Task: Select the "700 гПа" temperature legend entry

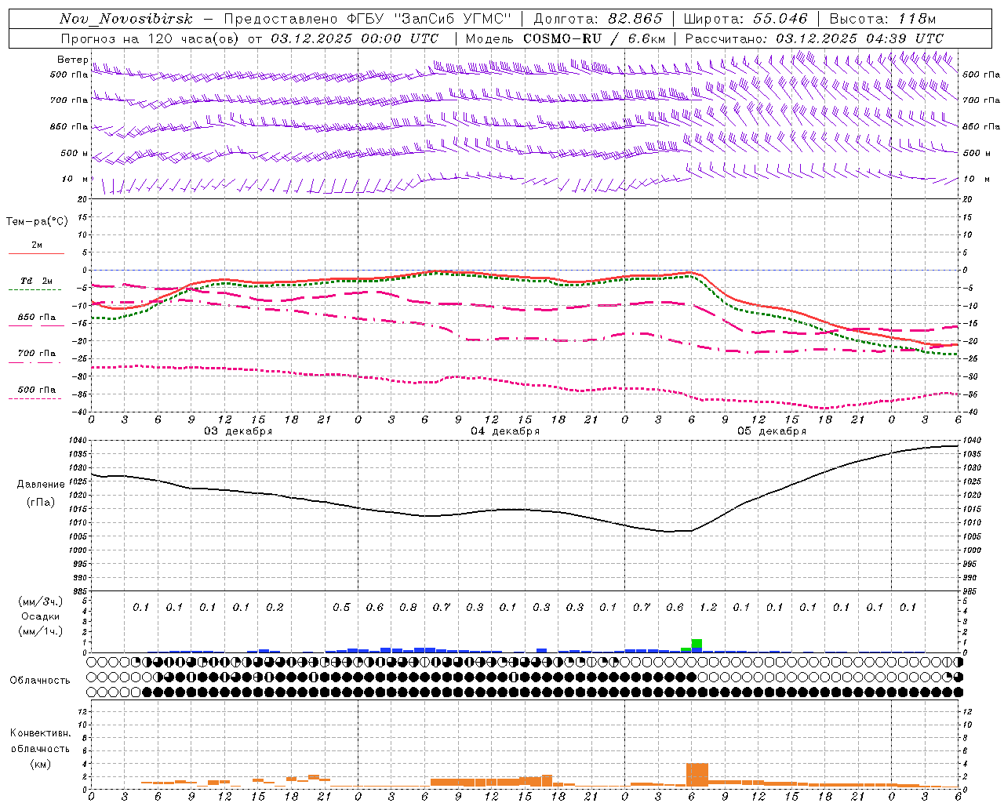Action: [x=37, y=354]
